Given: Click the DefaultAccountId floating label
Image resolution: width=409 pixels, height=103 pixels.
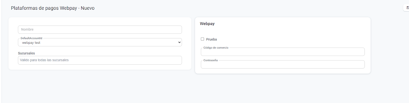Looking at the screenshot, I should tap(31, 38).
